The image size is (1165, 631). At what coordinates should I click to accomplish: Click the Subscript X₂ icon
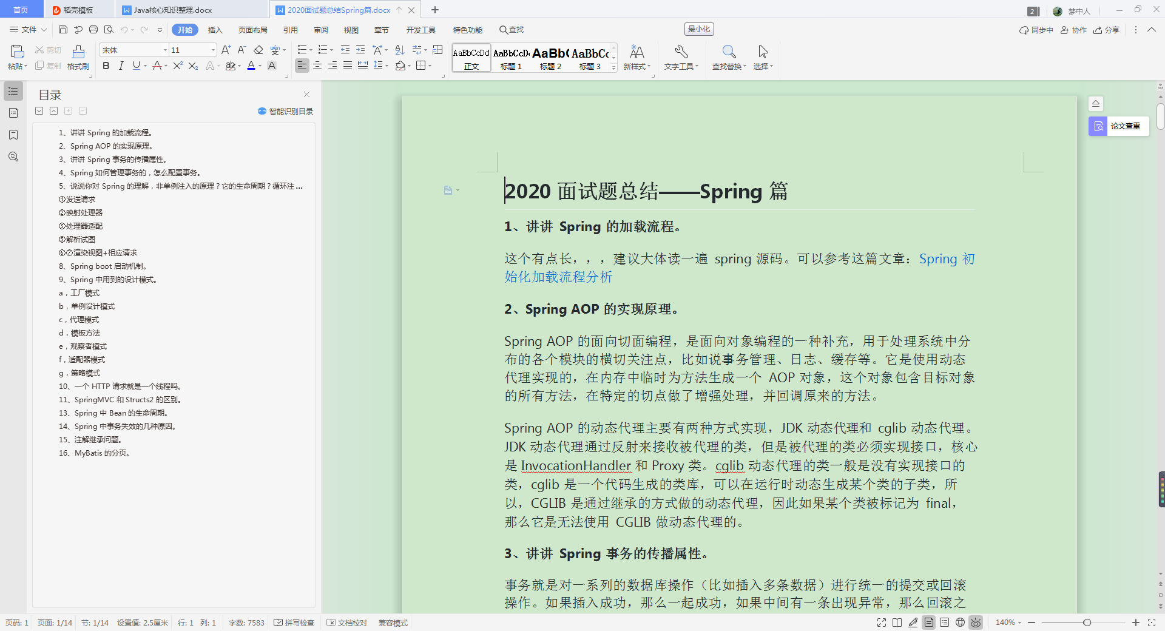tap(193, 66)
